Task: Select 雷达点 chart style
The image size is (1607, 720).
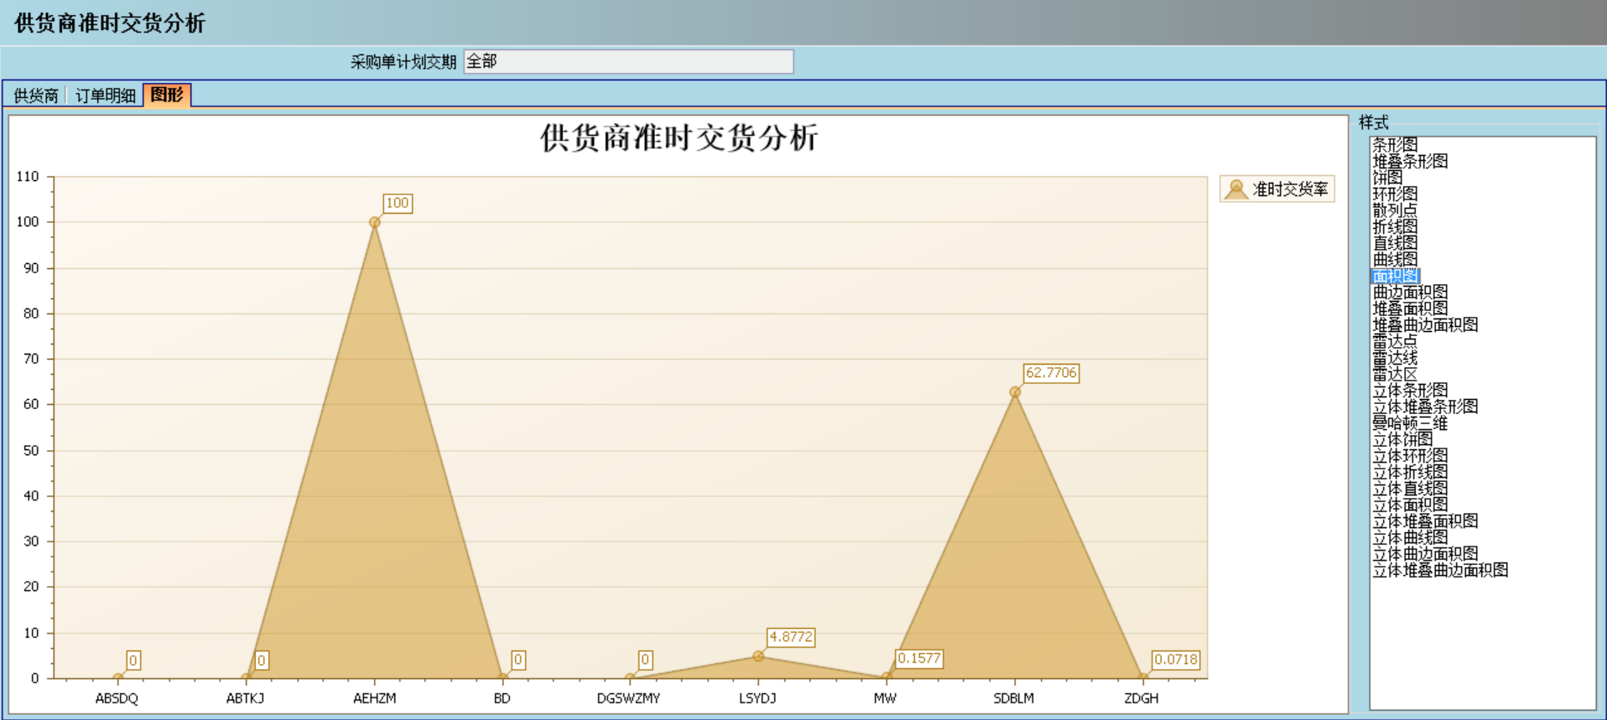Action: click(x=1395, y=341)
